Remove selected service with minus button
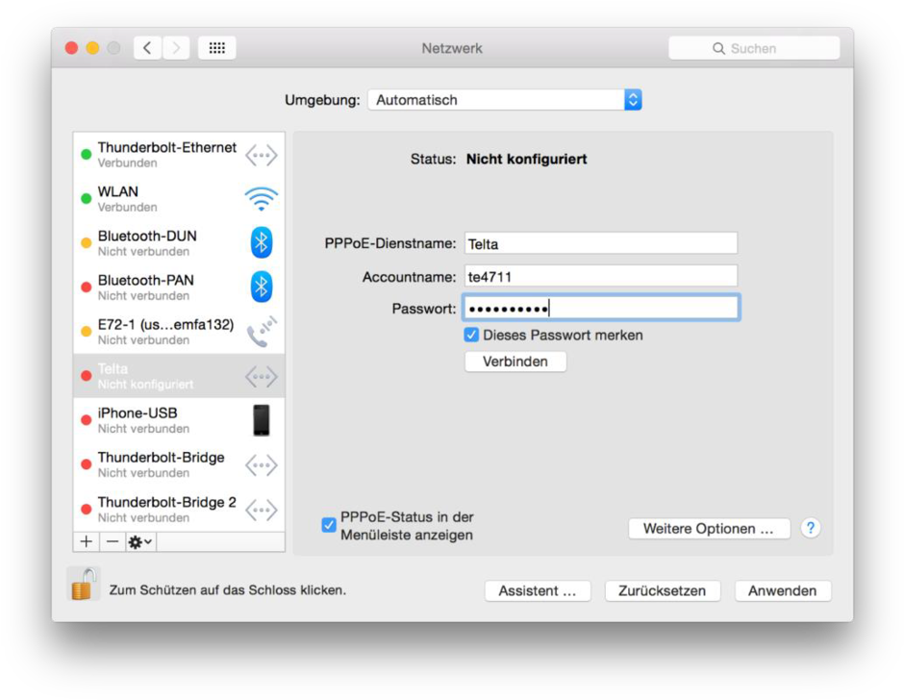This screenshot has height=700, width=904. point(113,541)
